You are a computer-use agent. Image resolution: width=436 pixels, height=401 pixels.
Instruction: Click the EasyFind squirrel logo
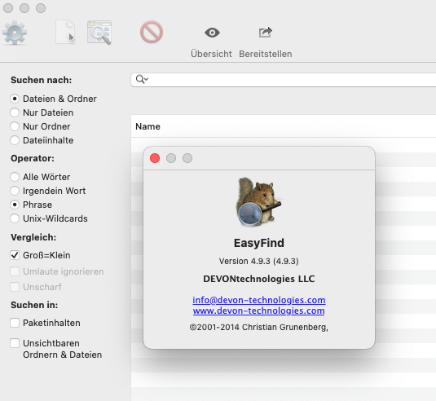[258, 202]
